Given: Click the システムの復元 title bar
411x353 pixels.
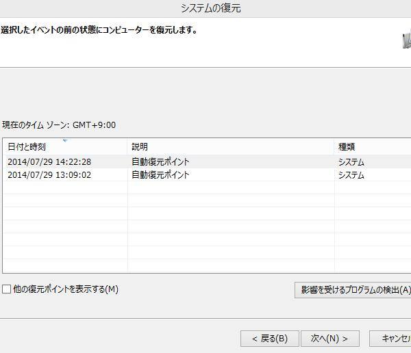Looking at the screenshot, I should click(210, 8).
